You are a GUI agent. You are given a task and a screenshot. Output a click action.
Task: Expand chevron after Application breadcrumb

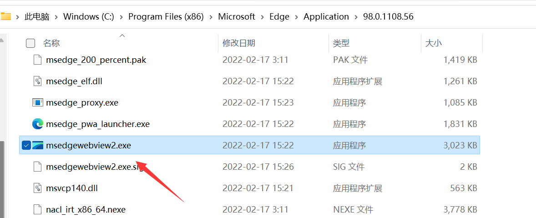[356, 17]
